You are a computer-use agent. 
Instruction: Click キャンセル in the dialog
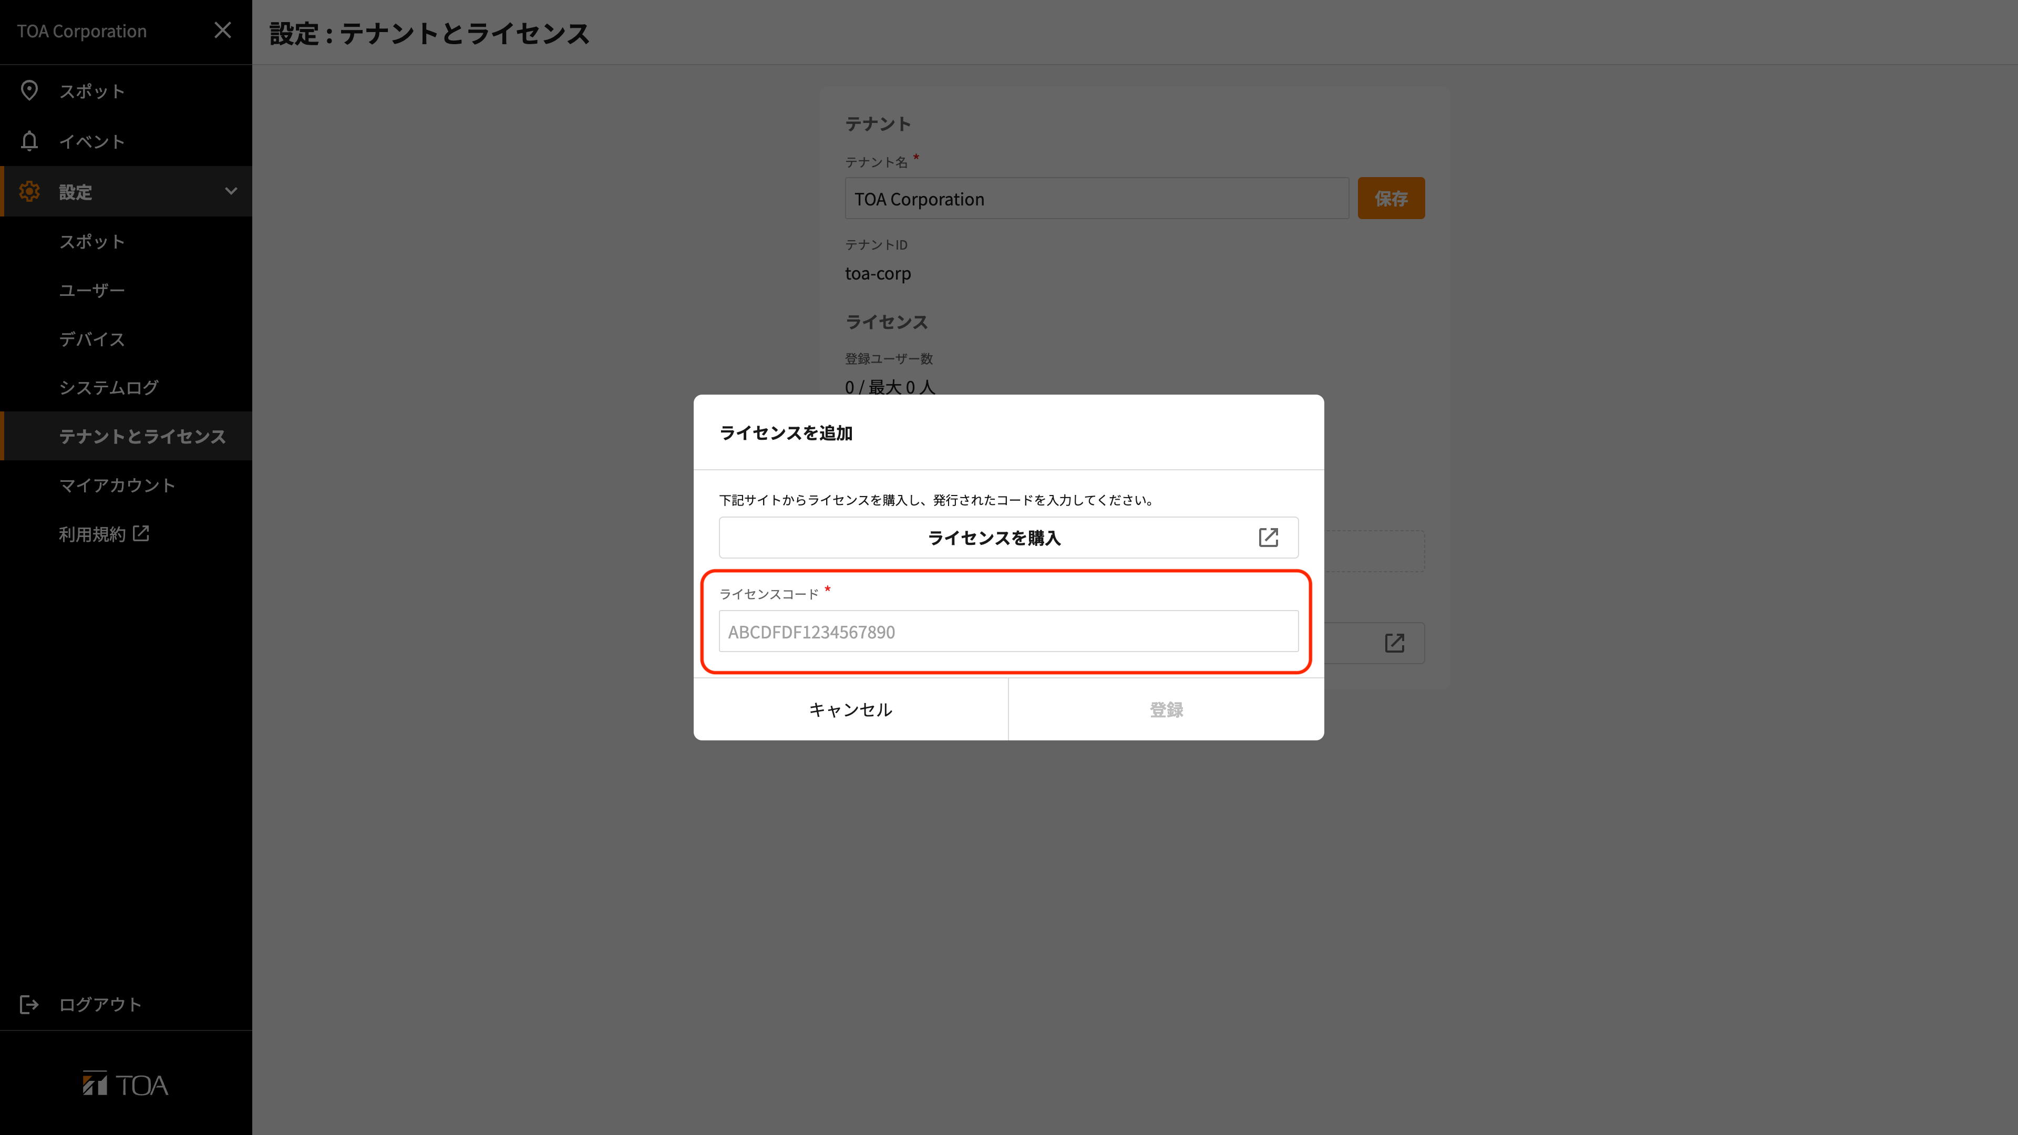coord(851,709)
